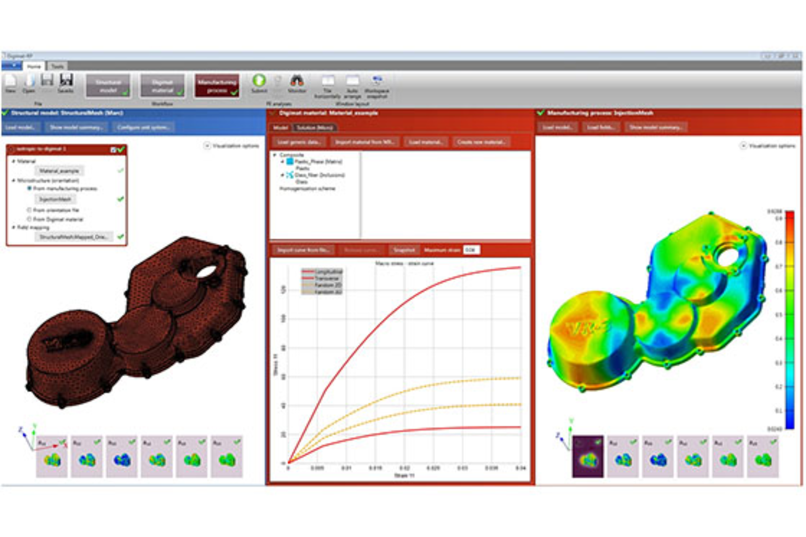Collapse the Composite tree node
The image size is (806, 537).
click(275, 154)
